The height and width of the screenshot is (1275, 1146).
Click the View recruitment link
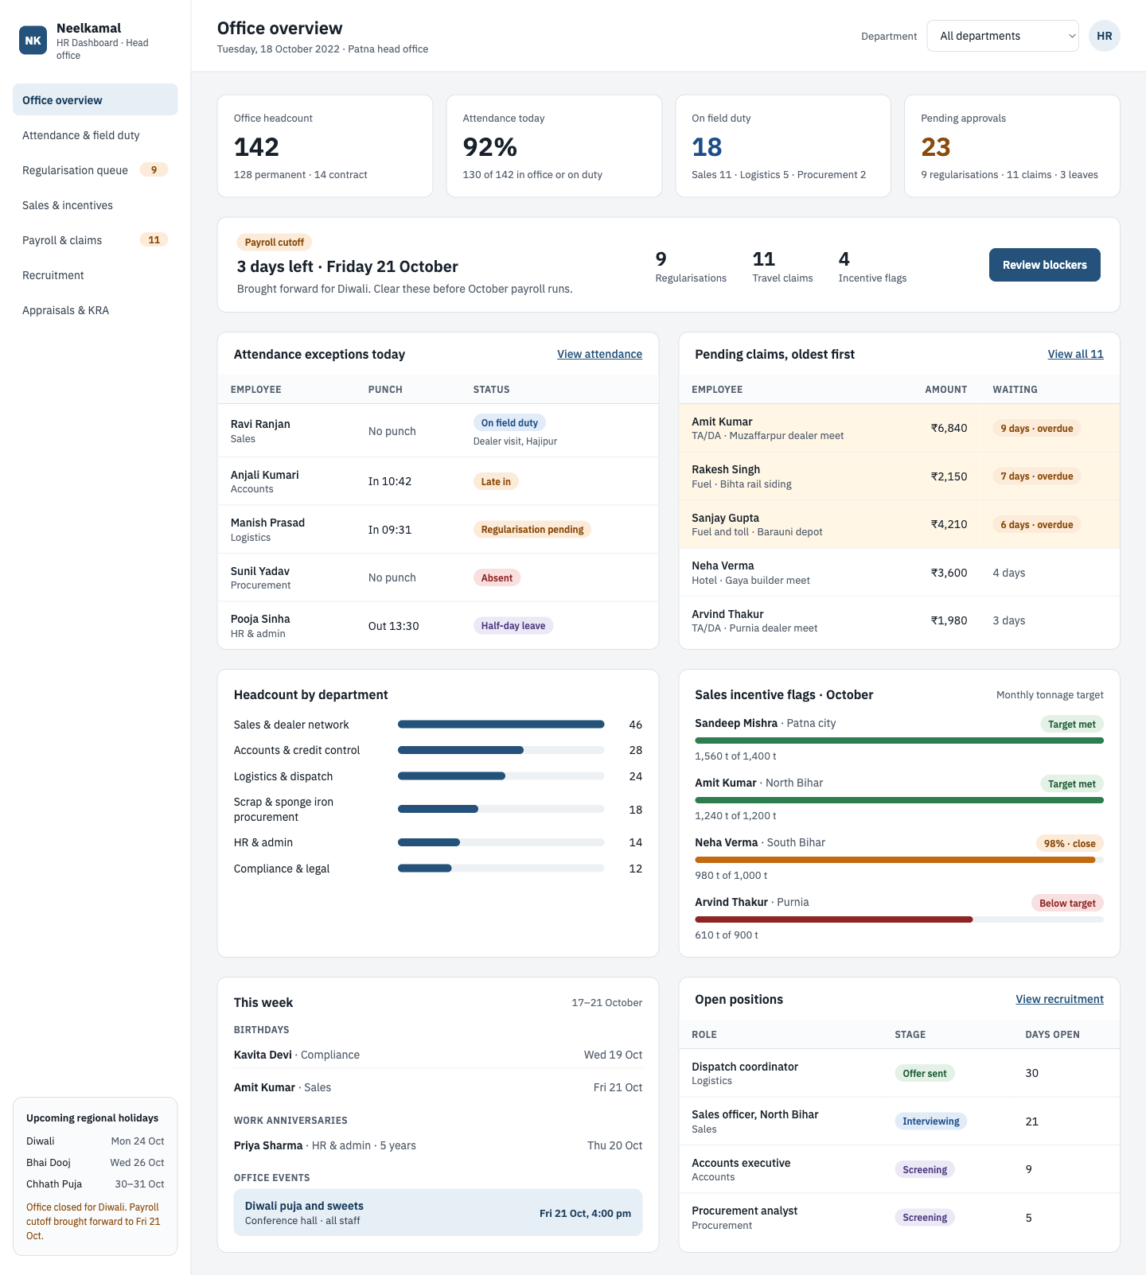(x=1059, y=999)
